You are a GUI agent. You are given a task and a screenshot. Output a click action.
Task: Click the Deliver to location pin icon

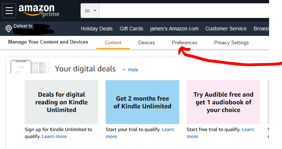pyautogui.click(x=8, y=29)
